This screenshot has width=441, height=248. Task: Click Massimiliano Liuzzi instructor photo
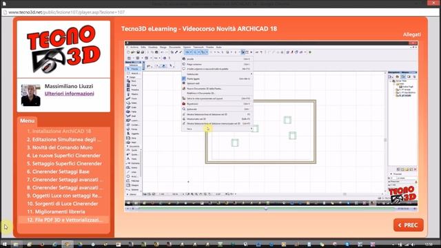30,95
